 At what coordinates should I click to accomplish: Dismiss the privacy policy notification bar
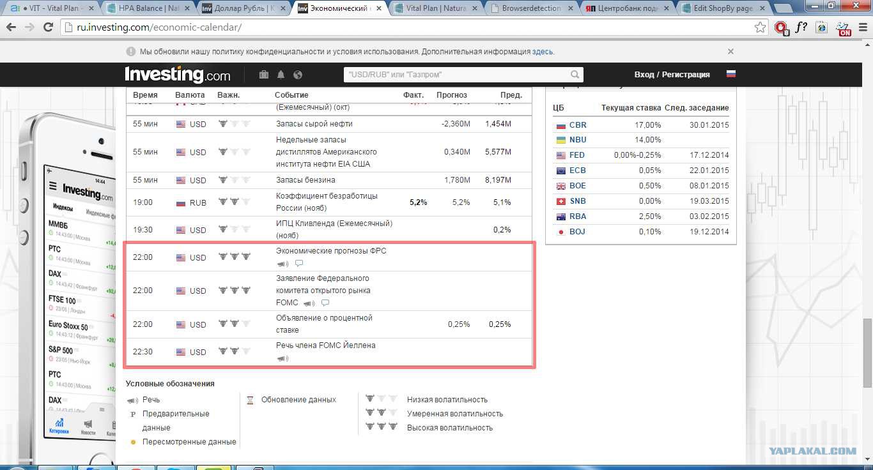730,51
